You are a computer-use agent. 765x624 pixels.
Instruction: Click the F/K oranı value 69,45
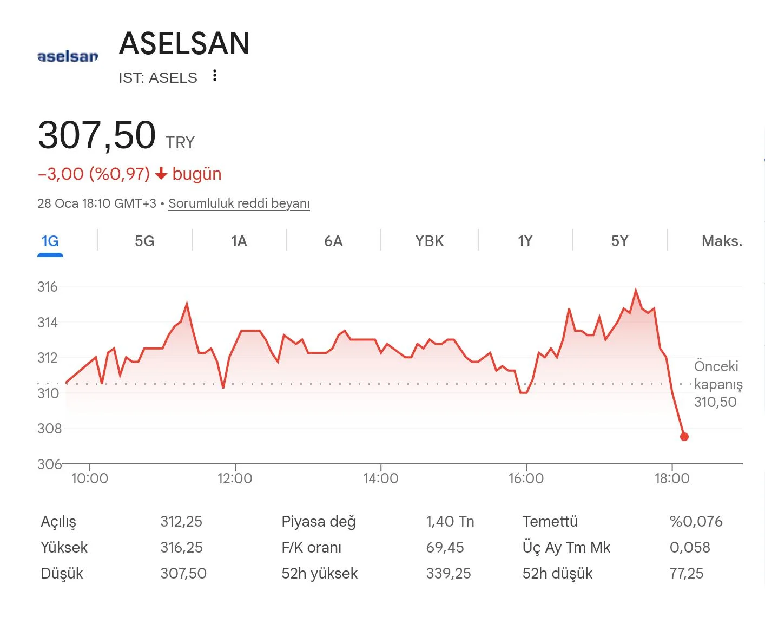coord(445,547)
